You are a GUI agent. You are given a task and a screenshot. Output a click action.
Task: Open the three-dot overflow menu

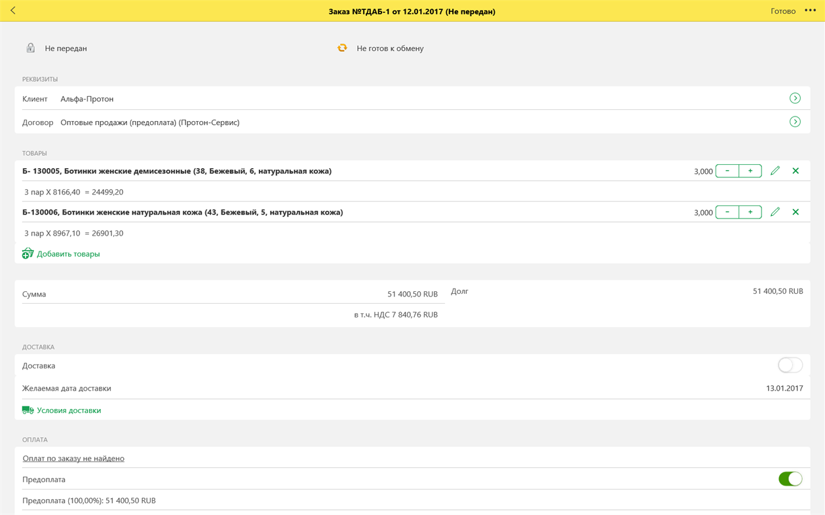click(810, 10)
